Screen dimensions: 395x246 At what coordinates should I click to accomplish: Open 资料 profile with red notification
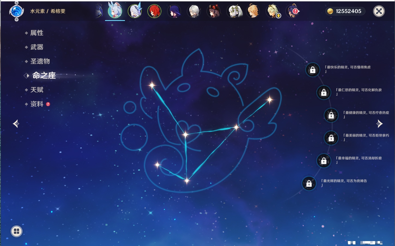(x=37, y=104)
